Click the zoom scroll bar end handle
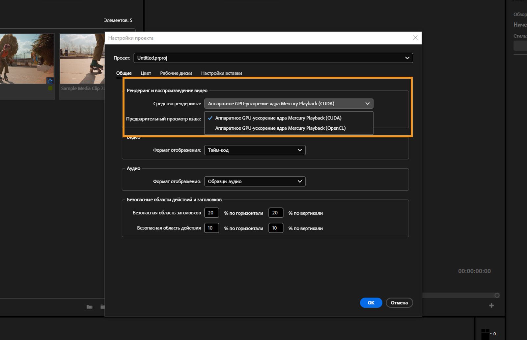Viewport: 527px width, 340px height. [497, 295]
